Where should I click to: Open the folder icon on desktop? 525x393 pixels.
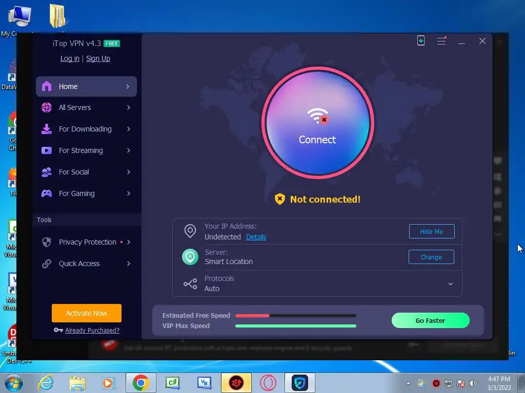pyautogui.click(x=57, y=16)
